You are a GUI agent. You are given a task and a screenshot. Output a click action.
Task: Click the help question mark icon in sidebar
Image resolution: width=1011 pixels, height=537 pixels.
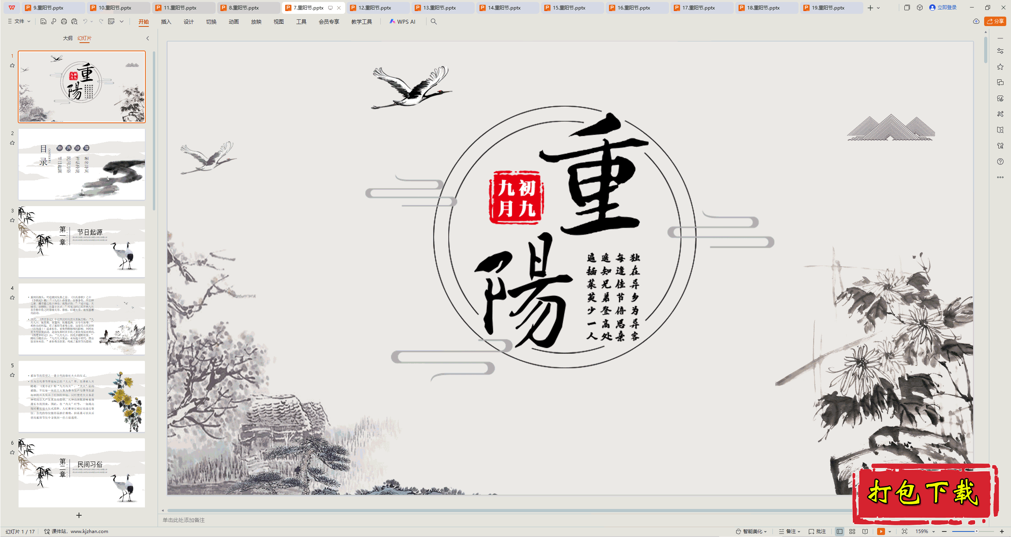point(1000,161)
